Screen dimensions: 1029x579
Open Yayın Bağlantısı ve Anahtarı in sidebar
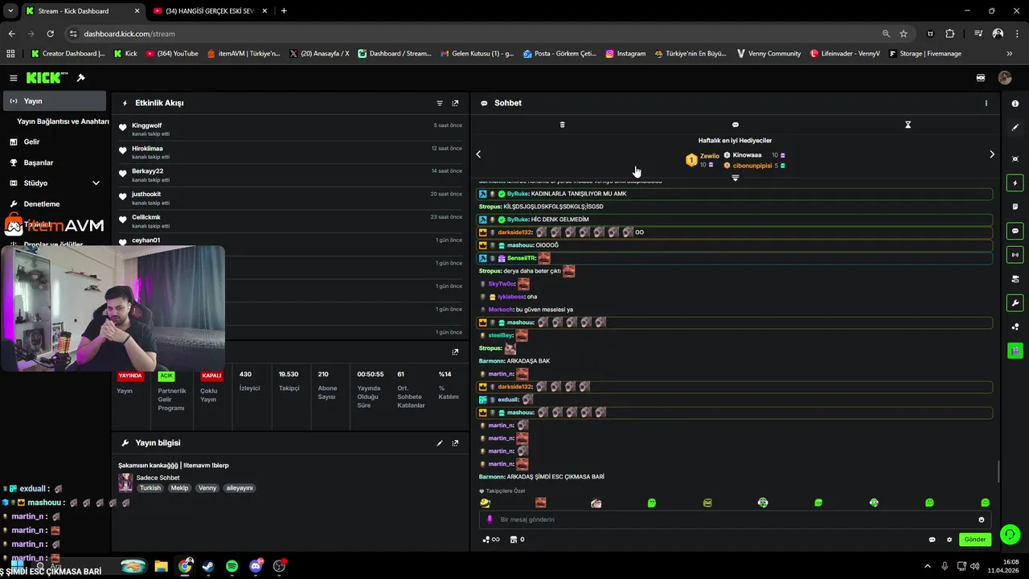[x=63, y=121]
